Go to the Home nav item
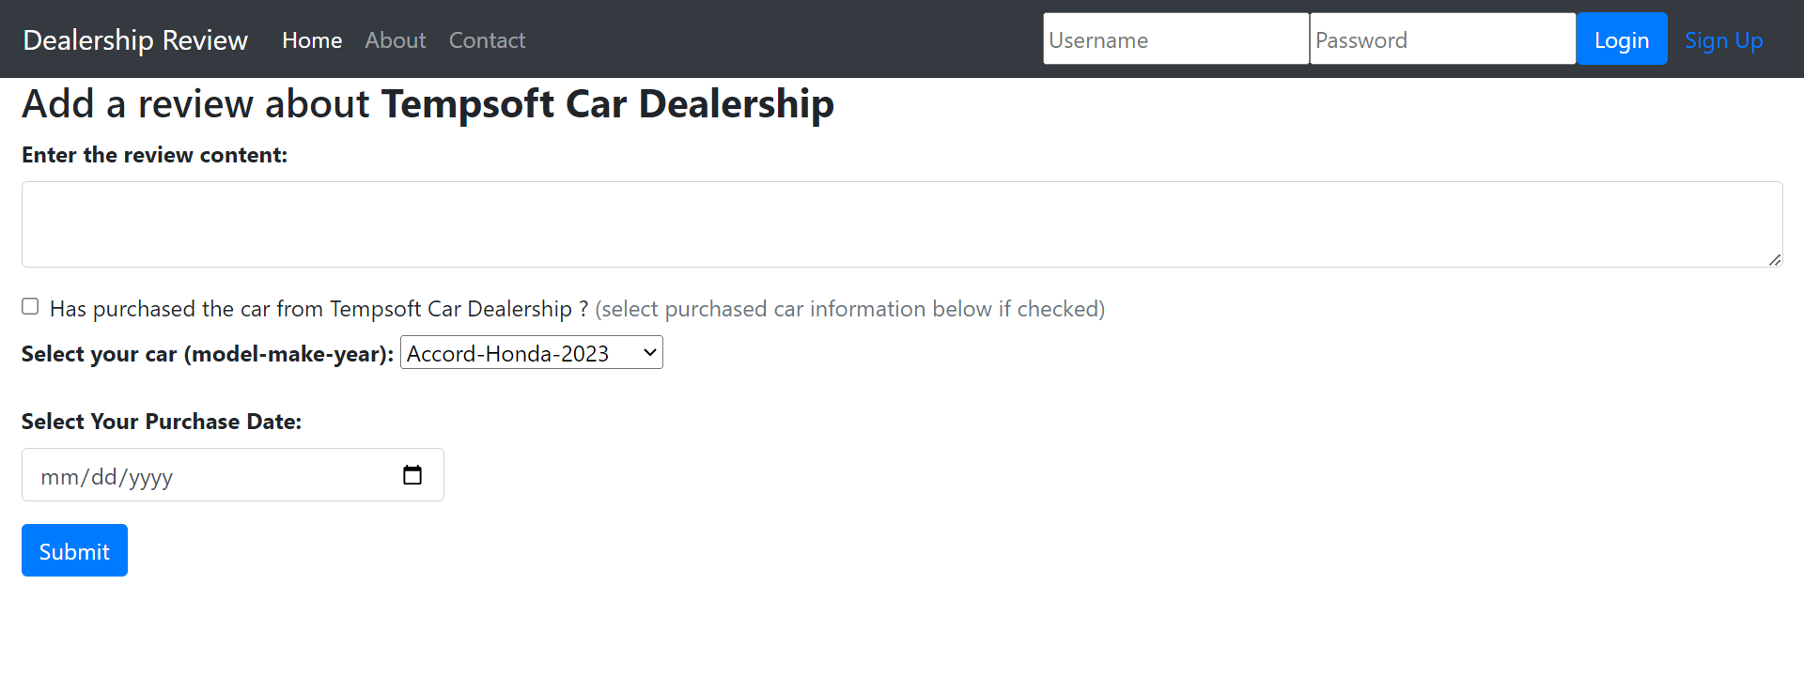 pyautogui.click(x=312, y=40)
